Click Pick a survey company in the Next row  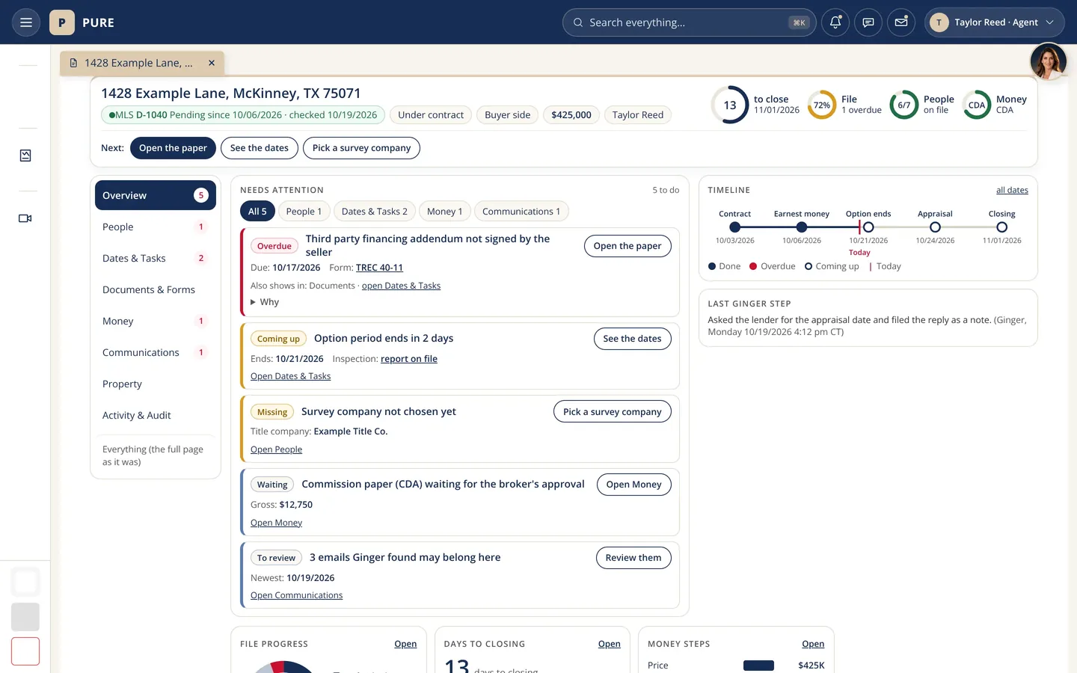(x=361, y=148)
